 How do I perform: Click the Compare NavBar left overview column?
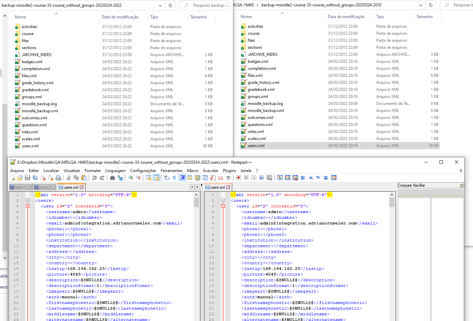coord(414,256)
